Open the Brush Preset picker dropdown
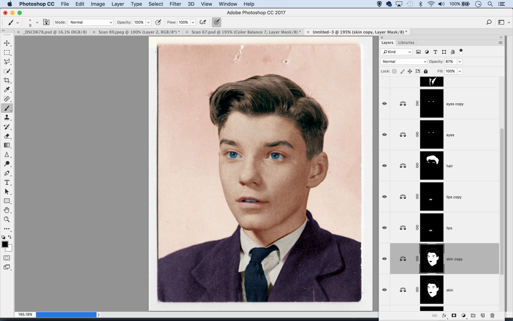The height and width of the screenshot is (321, 513). (37, 22)
